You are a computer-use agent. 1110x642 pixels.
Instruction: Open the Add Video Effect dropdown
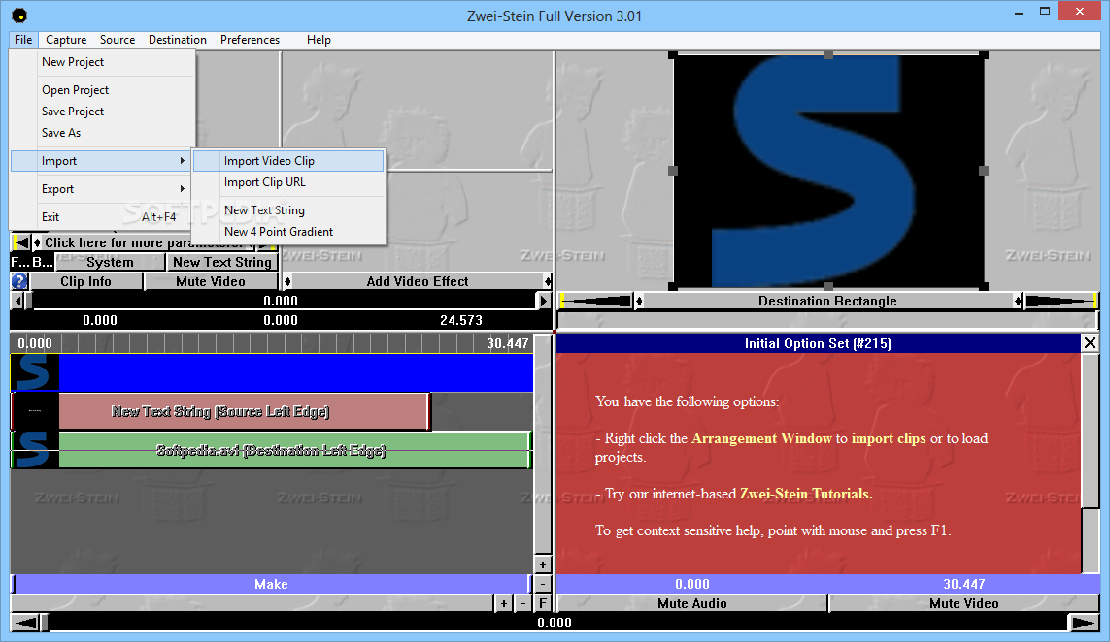(x=418, y=281)
